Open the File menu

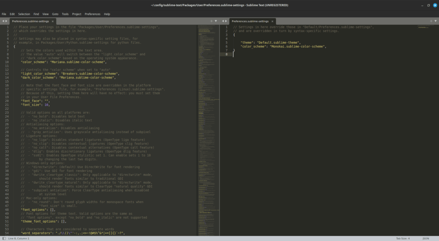click(x=4, y=14)
